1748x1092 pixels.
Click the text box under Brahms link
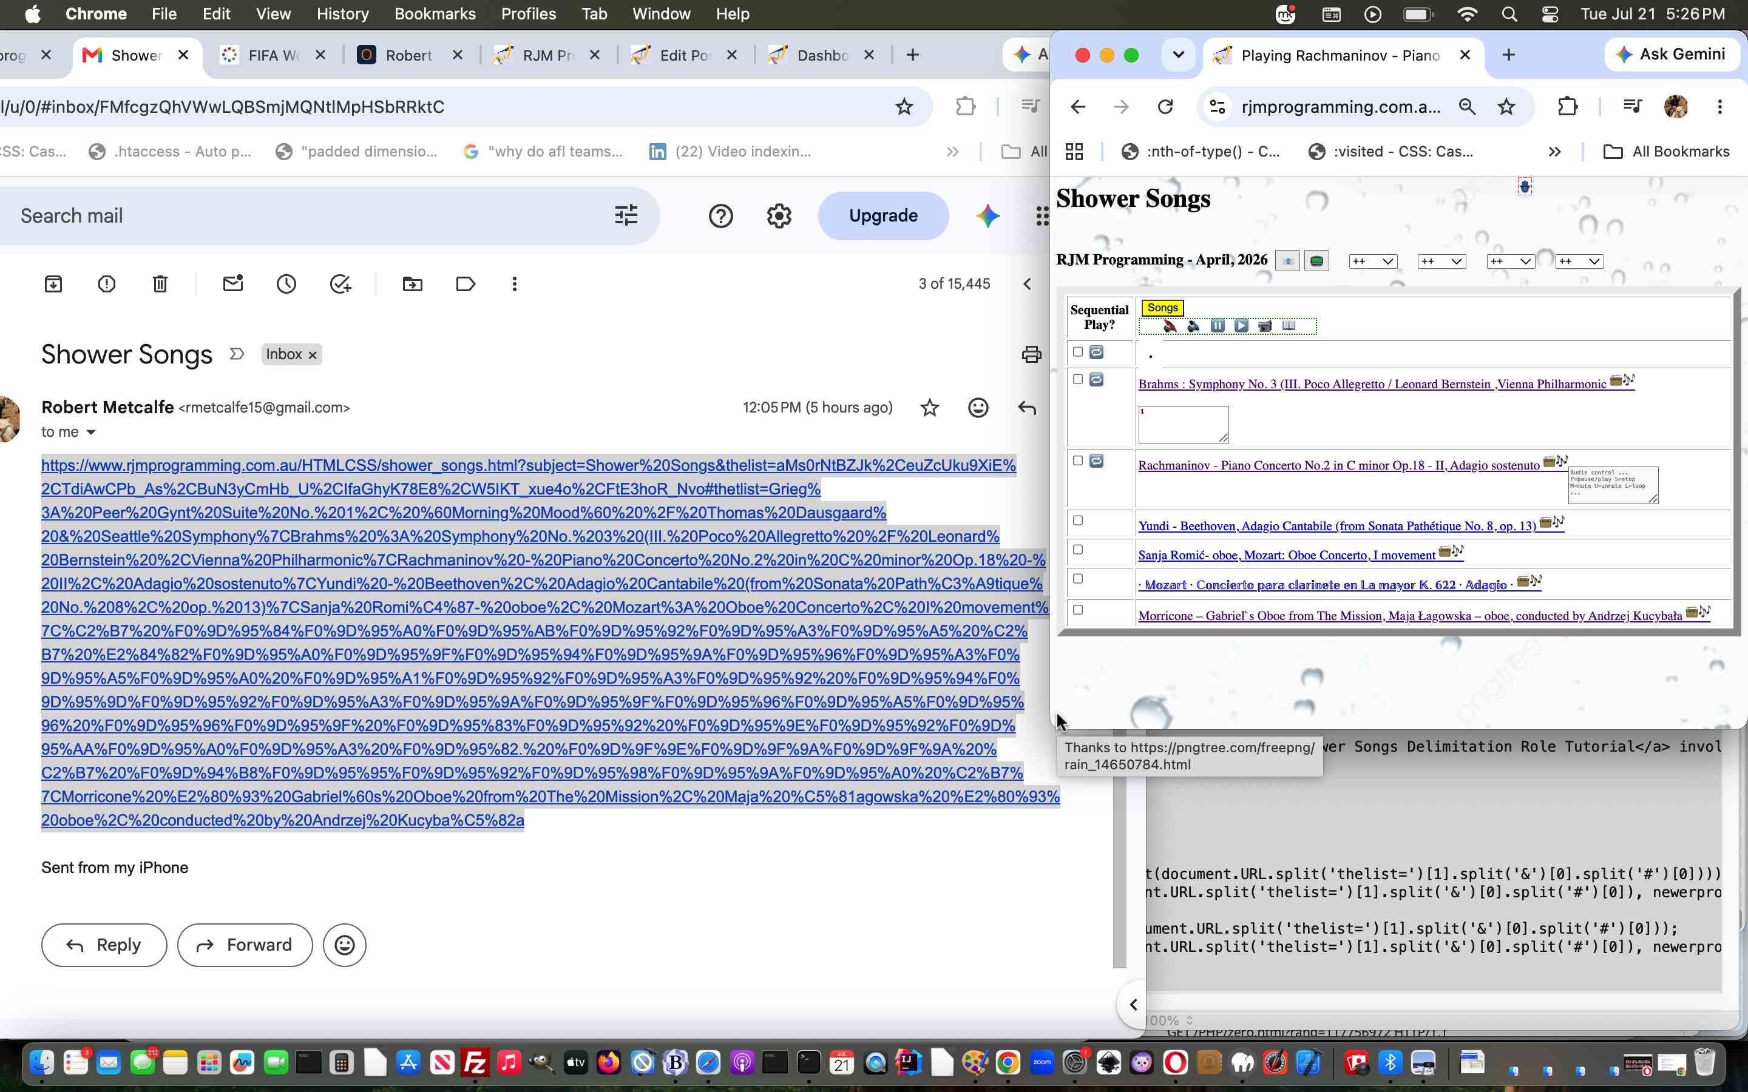click(1183, 425)
